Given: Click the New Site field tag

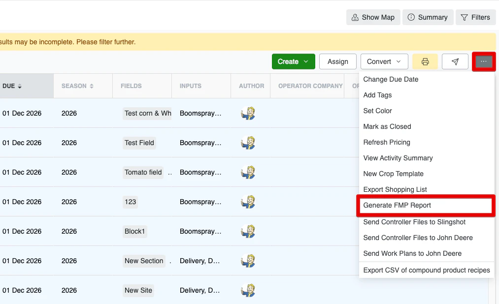Looking at the screenshot, I should [138, 290].
